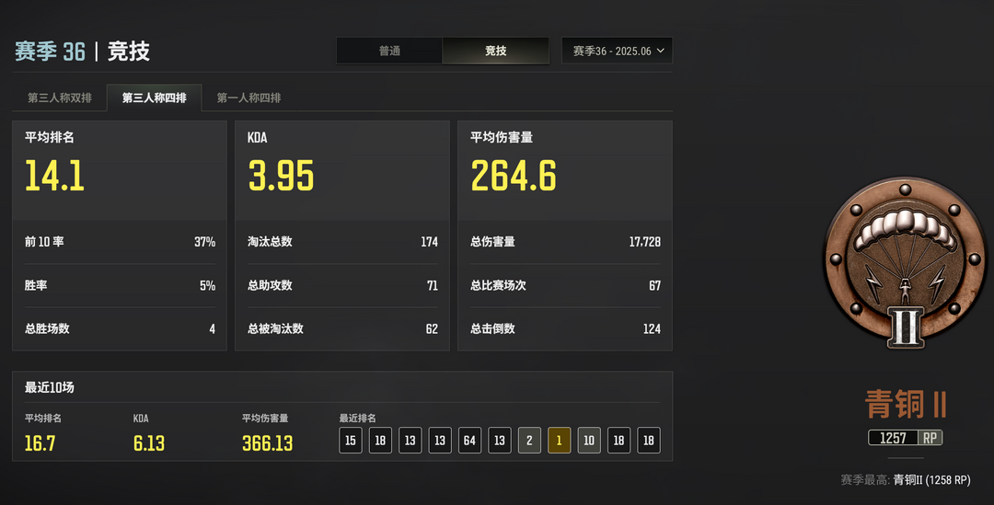
Task: Click the average rank value 14.1
Action: (x=54, y=176)
